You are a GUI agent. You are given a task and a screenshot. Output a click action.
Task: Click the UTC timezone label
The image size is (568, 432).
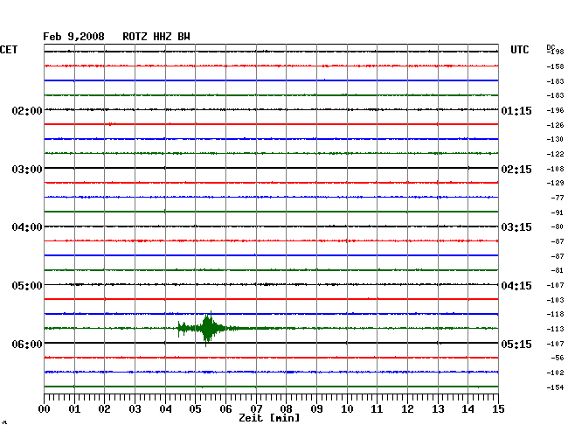click(519, 50)
